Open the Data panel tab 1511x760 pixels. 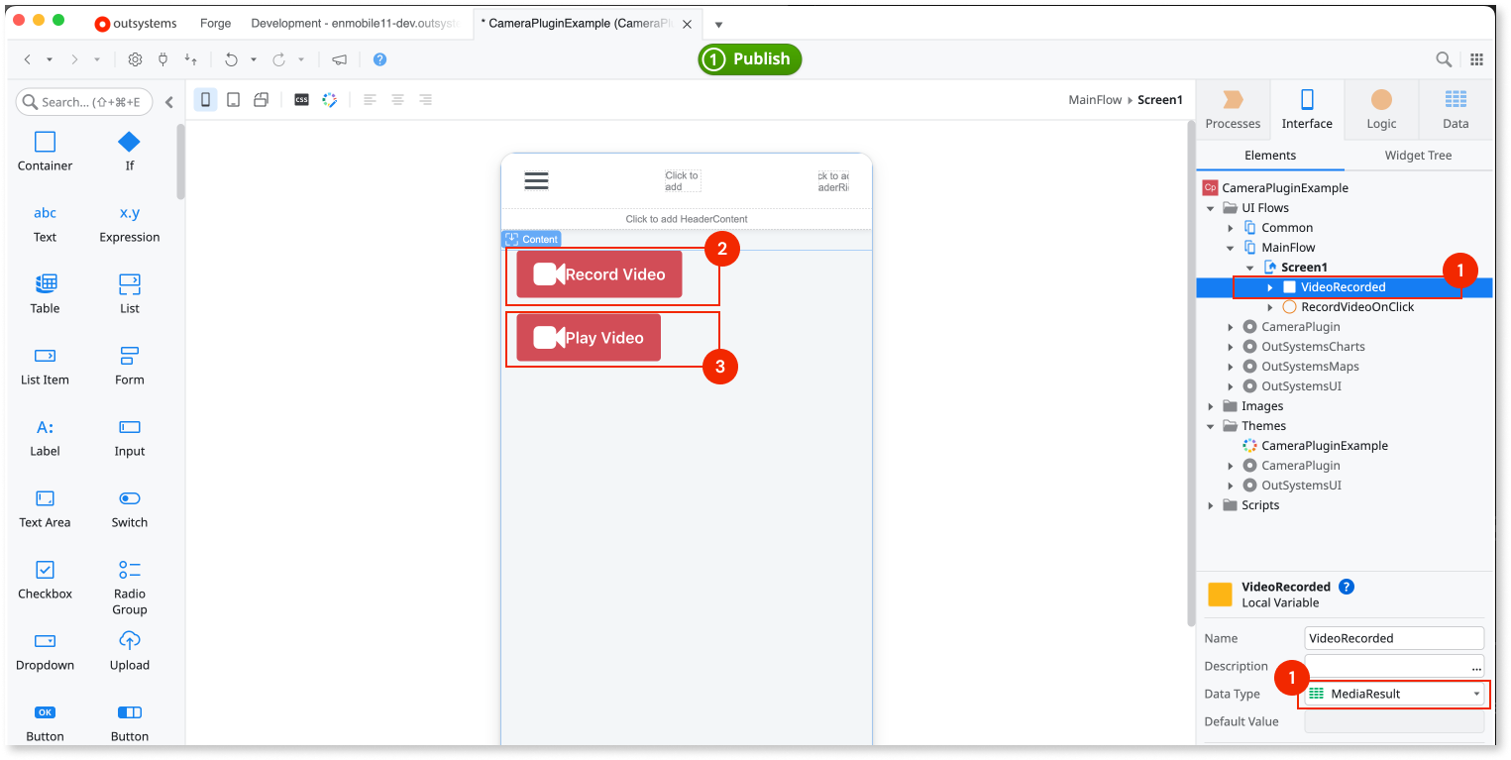[x=1455, y=109]
